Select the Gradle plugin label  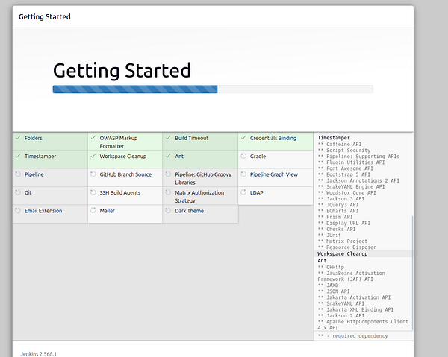[x=258, y=157]
